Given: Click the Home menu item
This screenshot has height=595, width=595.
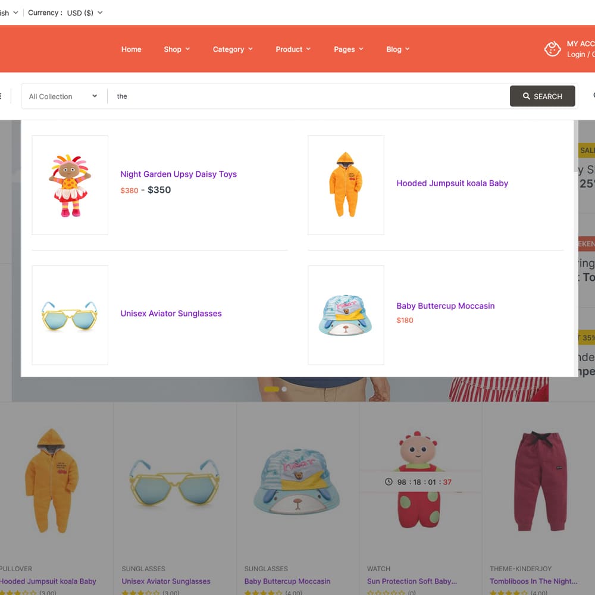Looking at the screenshot, I should [x=131, y=49].
